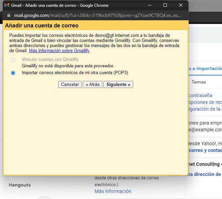Viewport: 222px width, 199px height.
Task: Select the Vincular cuentas con Gmailify radio
Action: click(x=13, y=60)
